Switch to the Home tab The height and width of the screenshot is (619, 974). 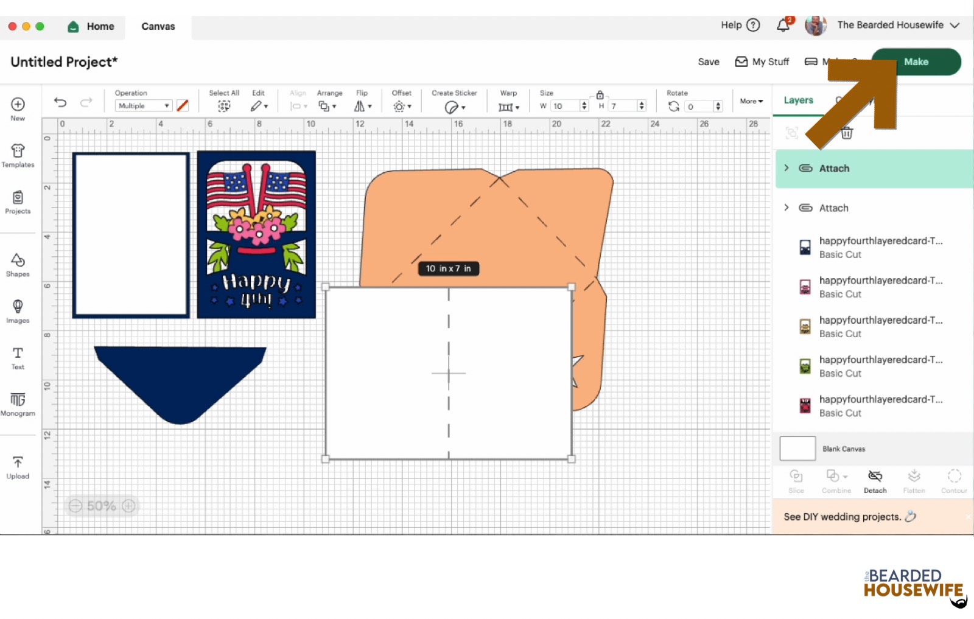point(91,26)
